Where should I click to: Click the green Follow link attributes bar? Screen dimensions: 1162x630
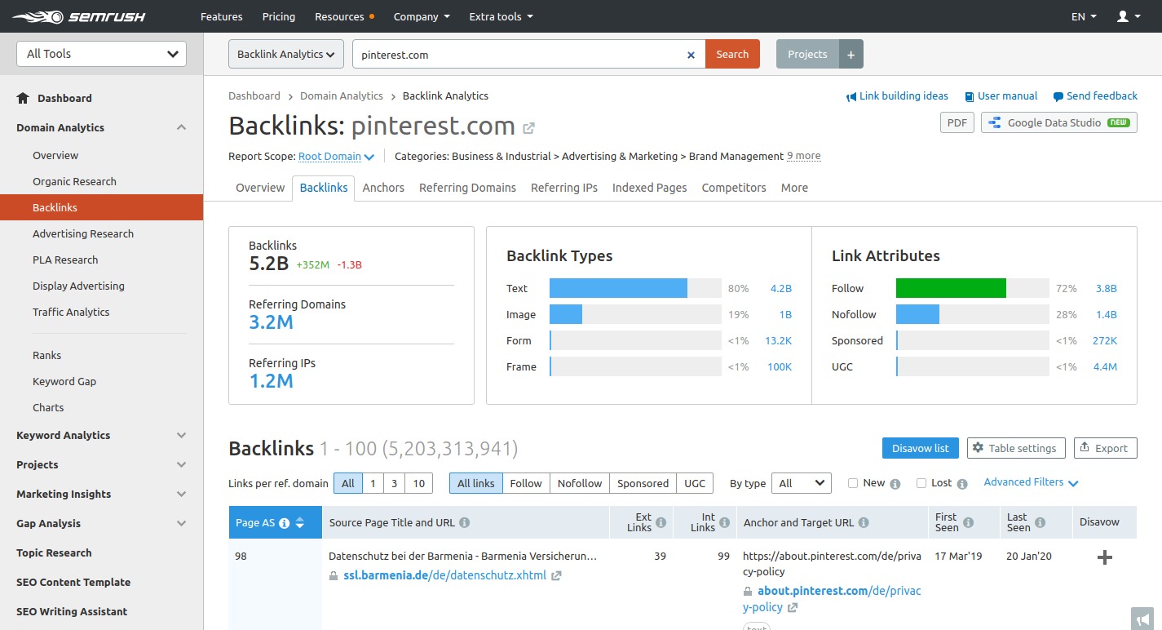pyautogui.click(x=951, y=288)
